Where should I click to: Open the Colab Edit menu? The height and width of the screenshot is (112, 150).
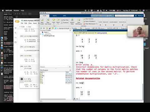26,23
